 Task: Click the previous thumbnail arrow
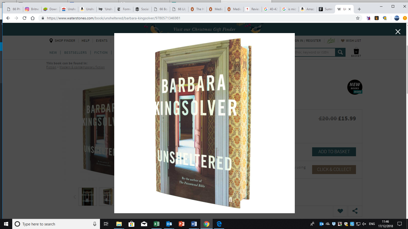[75, 197]
